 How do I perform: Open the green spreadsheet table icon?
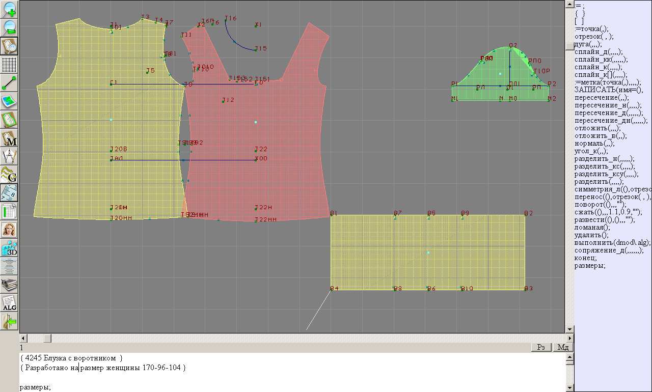10,211
